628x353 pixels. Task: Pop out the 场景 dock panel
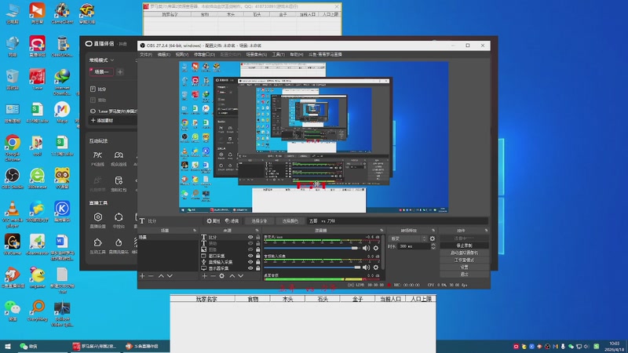coord(195,231)
